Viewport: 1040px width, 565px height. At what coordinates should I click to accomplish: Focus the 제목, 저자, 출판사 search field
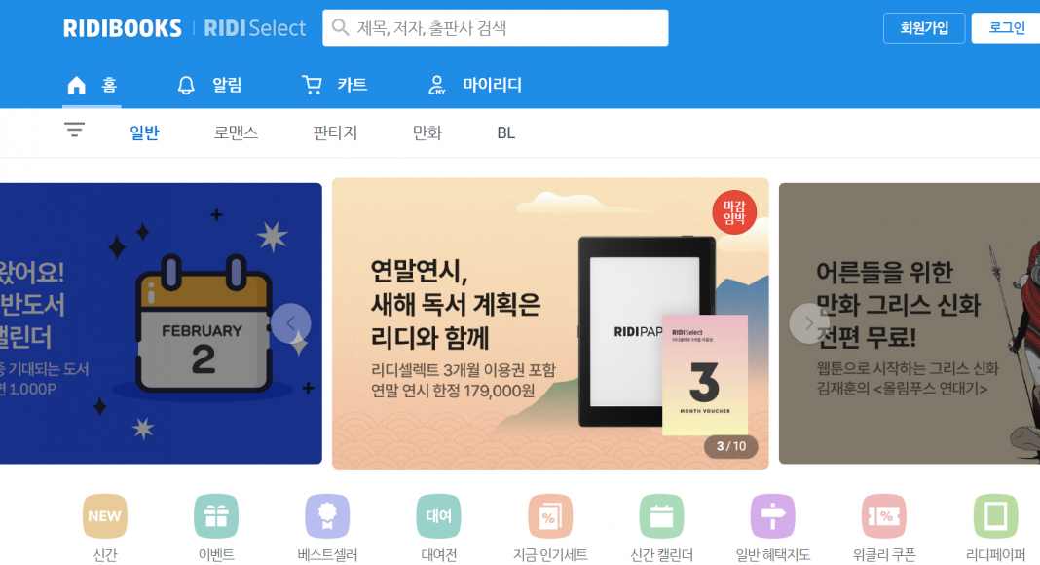[495, 28]
